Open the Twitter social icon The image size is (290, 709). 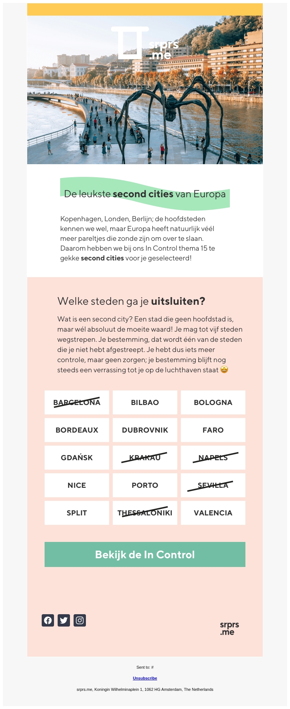click(x=64, y=620)
